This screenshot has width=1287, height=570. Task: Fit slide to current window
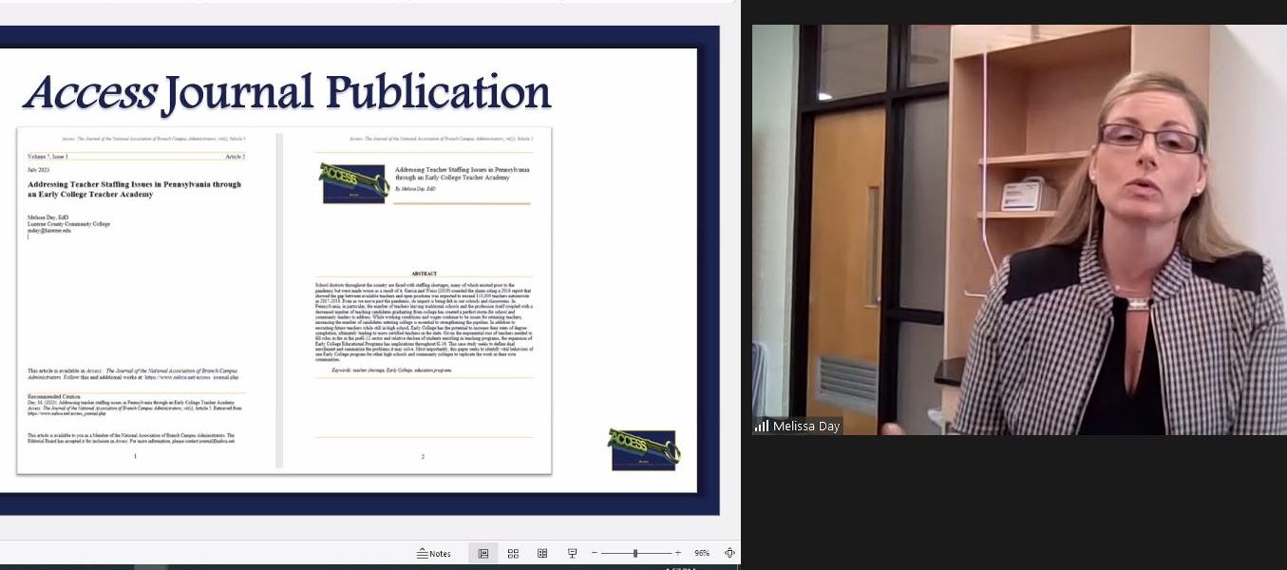pyautogui.click(x=729, y=553)
